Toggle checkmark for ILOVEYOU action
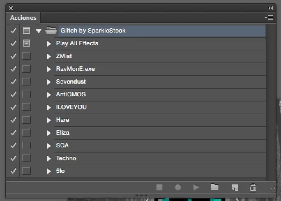 [x=13, y=107]
